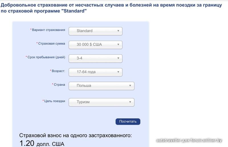Expand the Страна dropdown showing Польша
This screenshot has height=147, width=228.
click(101, 86)
